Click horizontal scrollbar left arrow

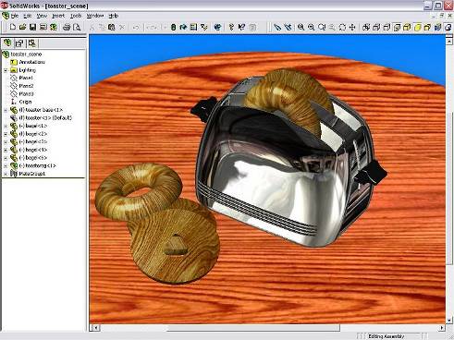[x=95, y=328]
